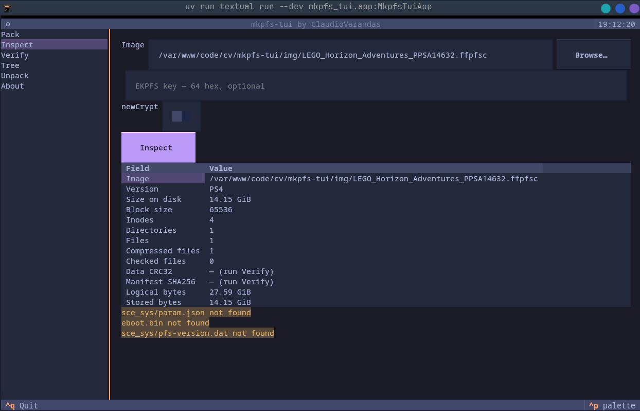This screenshot has height=411, width=640.
Task: Click the Browse… button
Action: click(593, 55)
